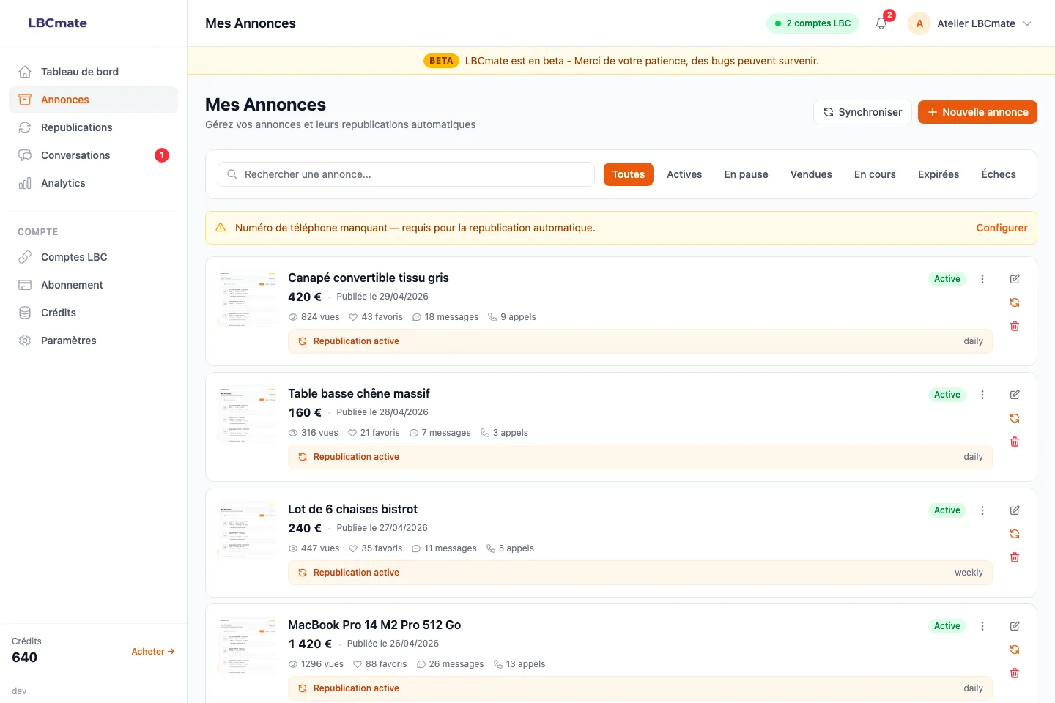Image resolution: width=1055 pixels, height=703 pixels.
Task: Open the Crédits page
Action: coord(93,313)
